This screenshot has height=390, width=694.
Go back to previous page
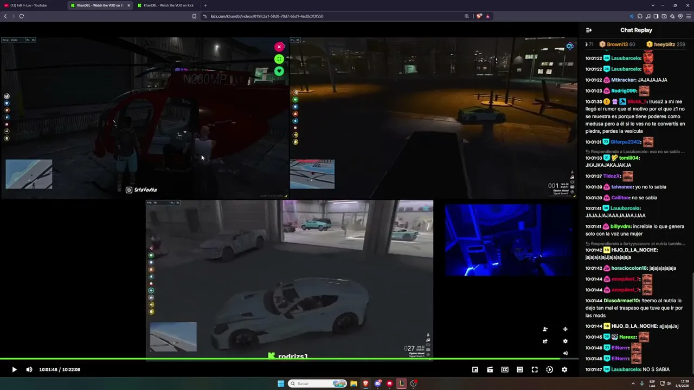tap(5, 16)
